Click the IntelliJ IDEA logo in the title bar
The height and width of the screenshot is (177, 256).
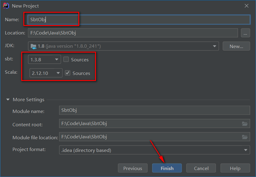pos(5,5)
